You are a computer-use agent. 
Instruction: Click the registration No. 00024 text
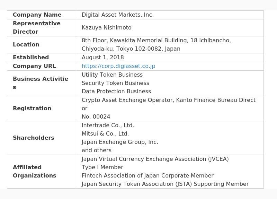point(96,116)
